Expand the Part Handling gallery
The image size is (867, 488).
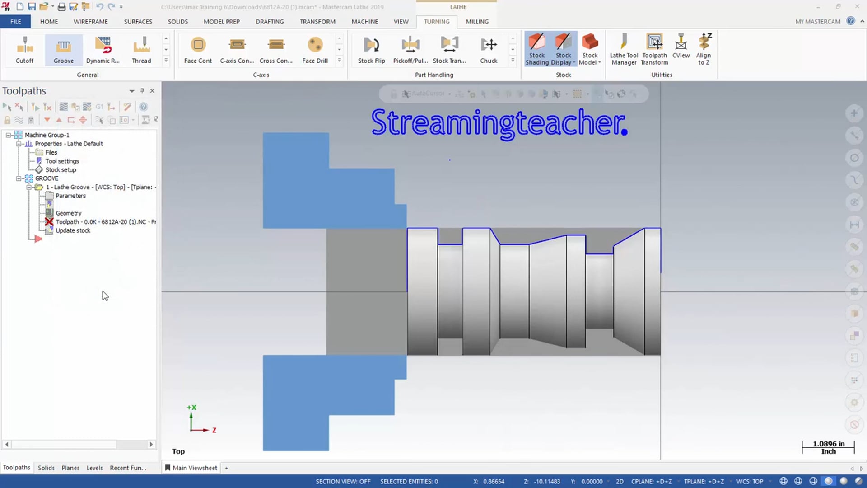click(513, 61)
